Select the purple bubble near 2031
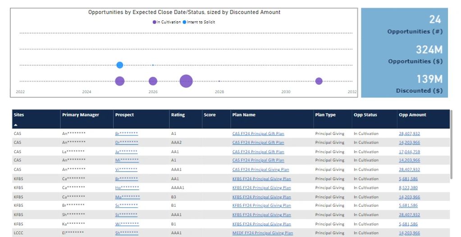This screenshot has width=461, height=237. (x=319, y=81)
